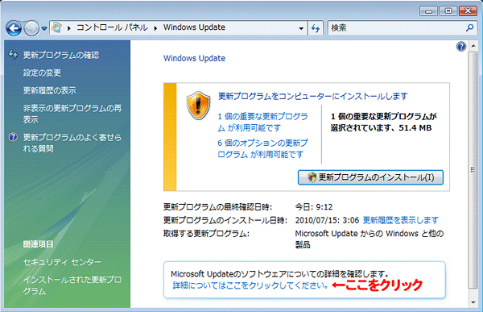
Task: Click the shield icon on the install button
Action: 312,177
